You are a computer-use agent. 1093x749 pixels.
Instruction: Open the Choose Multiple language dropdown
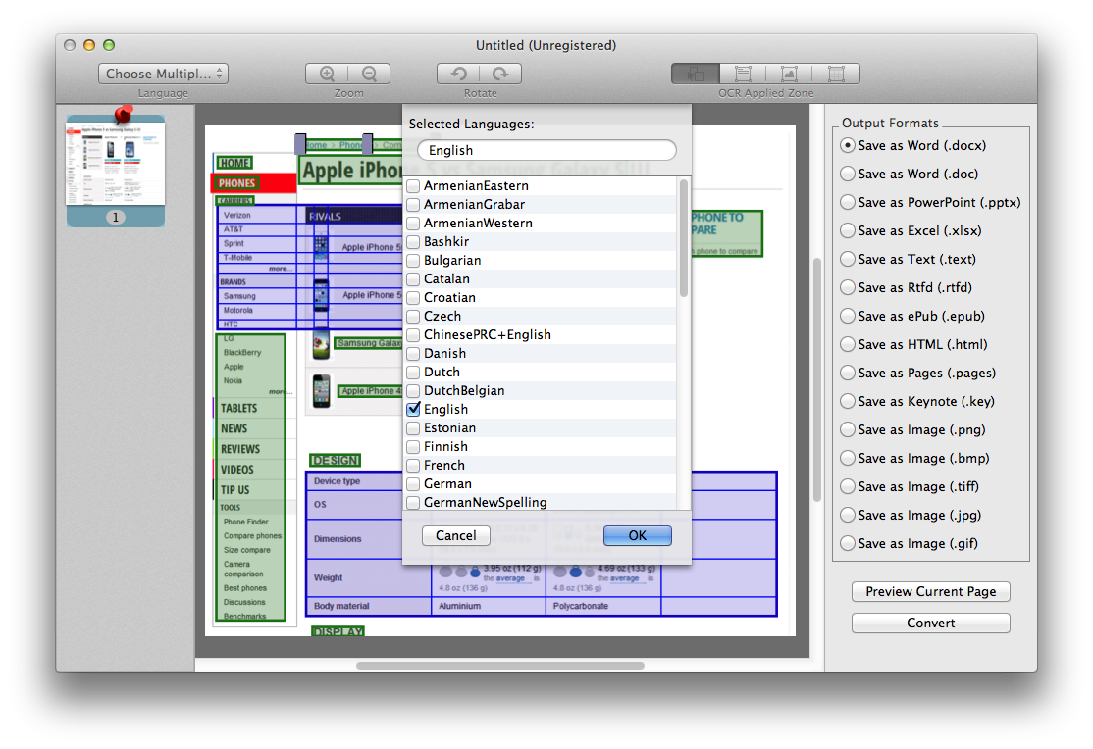(163, 74)
